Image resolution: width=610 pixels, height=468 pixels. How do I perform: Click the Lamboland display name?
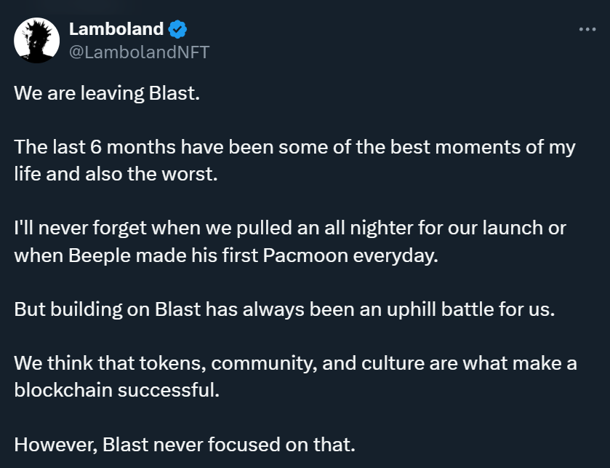tap(116, 29)
